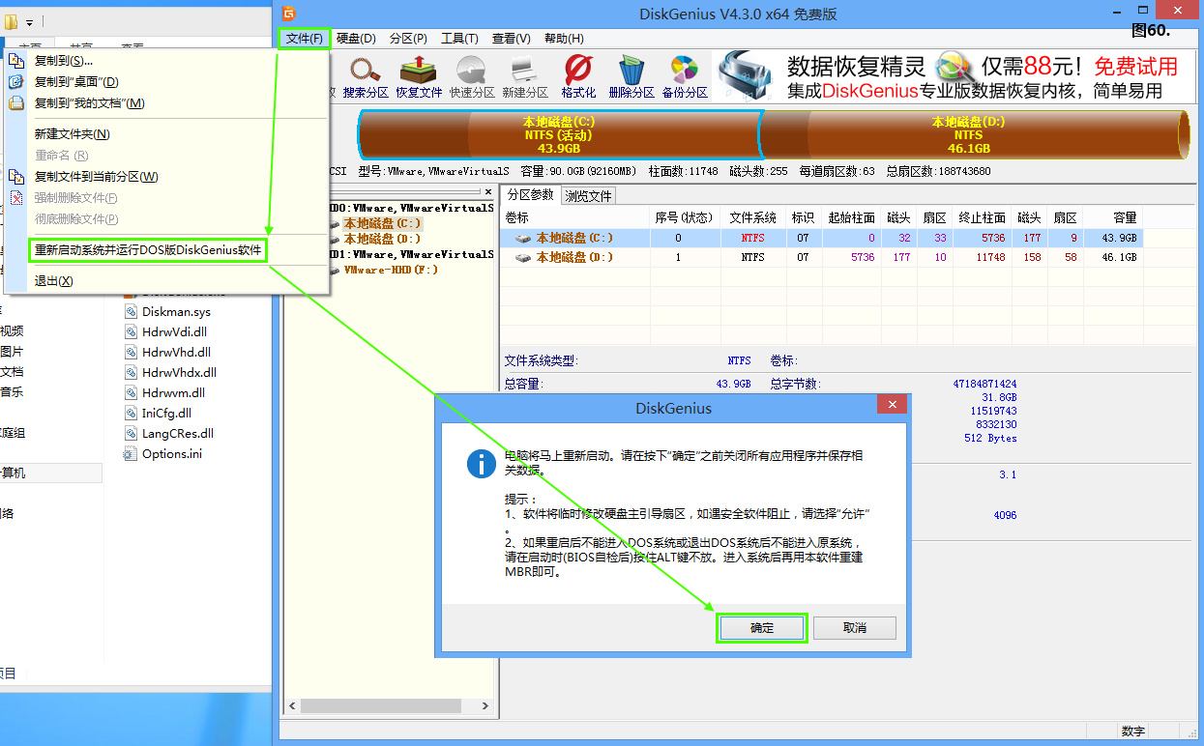This screenshot has width=1204, height=746.
Task: Select 本地磁盘(D:) in the disk tree
Action: (382, 239)
